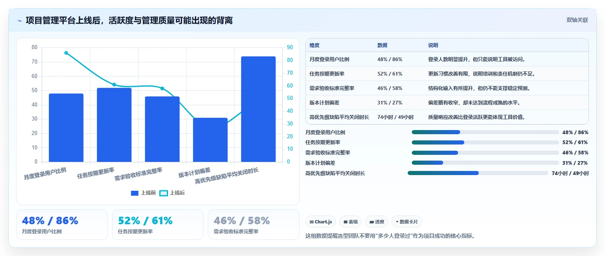Click the right axis value 90
This screenshot has height=256, width=605.
(290, 47)
